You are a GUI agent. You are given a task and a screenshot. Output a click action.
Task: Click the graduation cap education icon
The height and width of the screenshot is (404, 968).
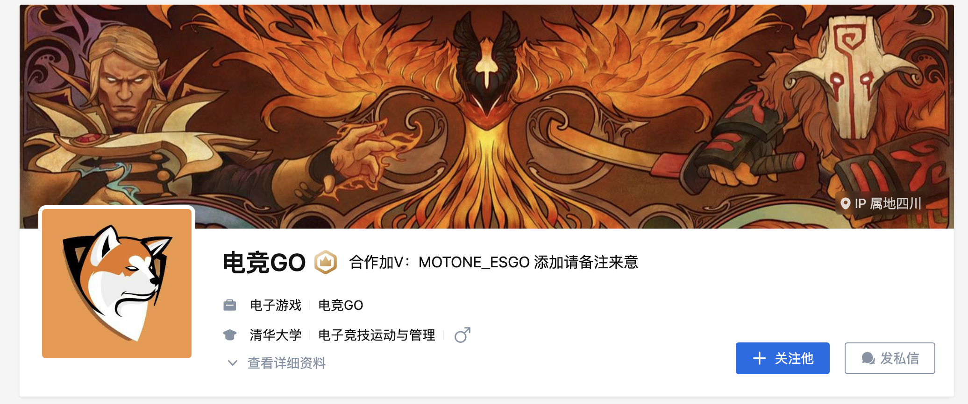tap(229, 335)
